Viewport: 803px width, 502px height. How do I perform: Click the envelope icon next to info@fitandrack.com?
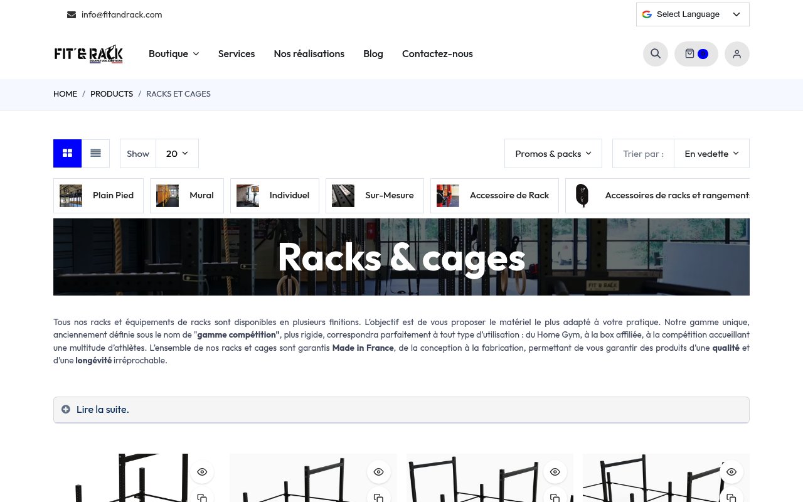tap(72, 14)
